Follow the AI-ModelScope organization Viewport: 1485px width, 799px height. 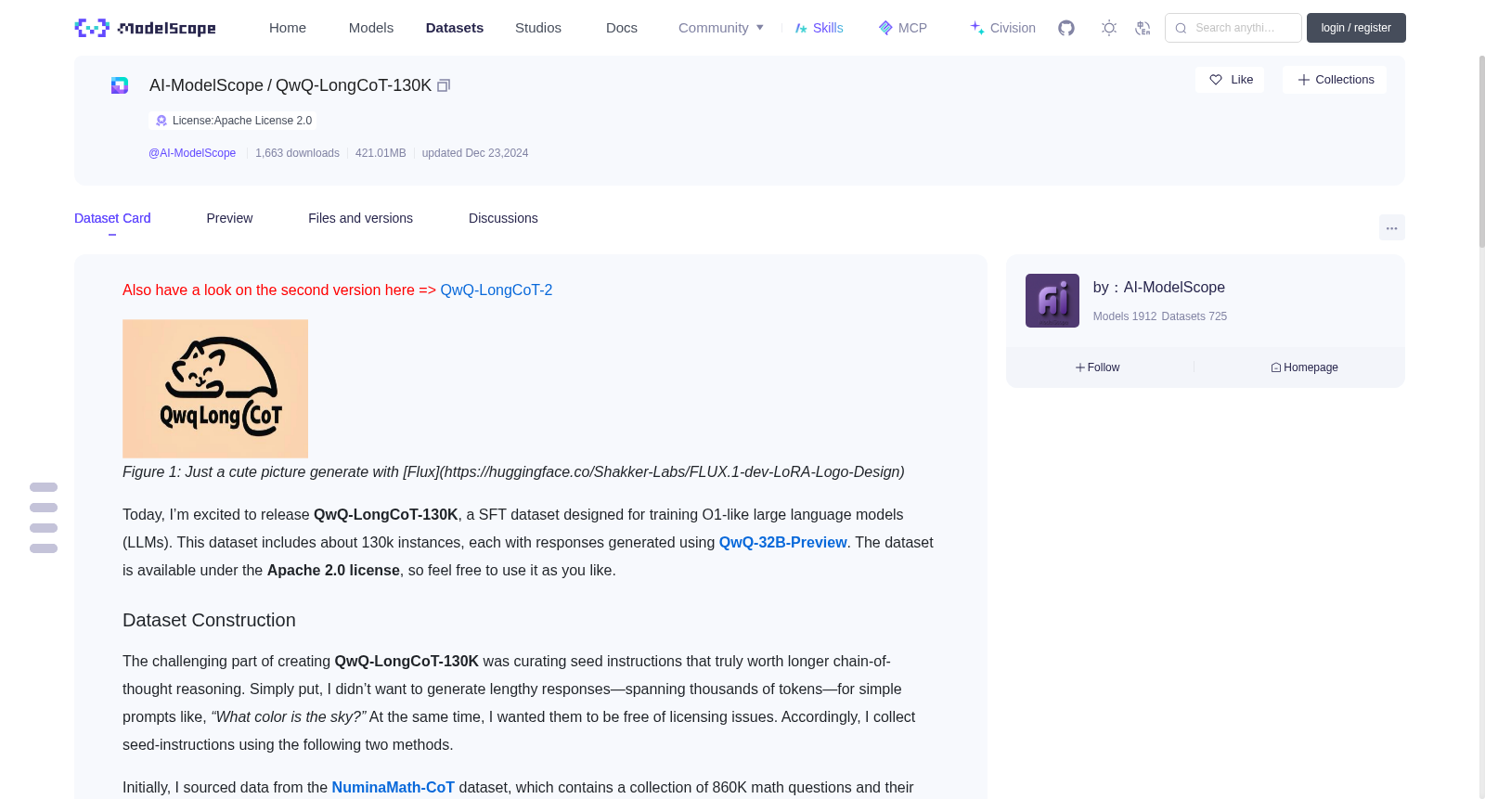click(x=1097, y=367)
